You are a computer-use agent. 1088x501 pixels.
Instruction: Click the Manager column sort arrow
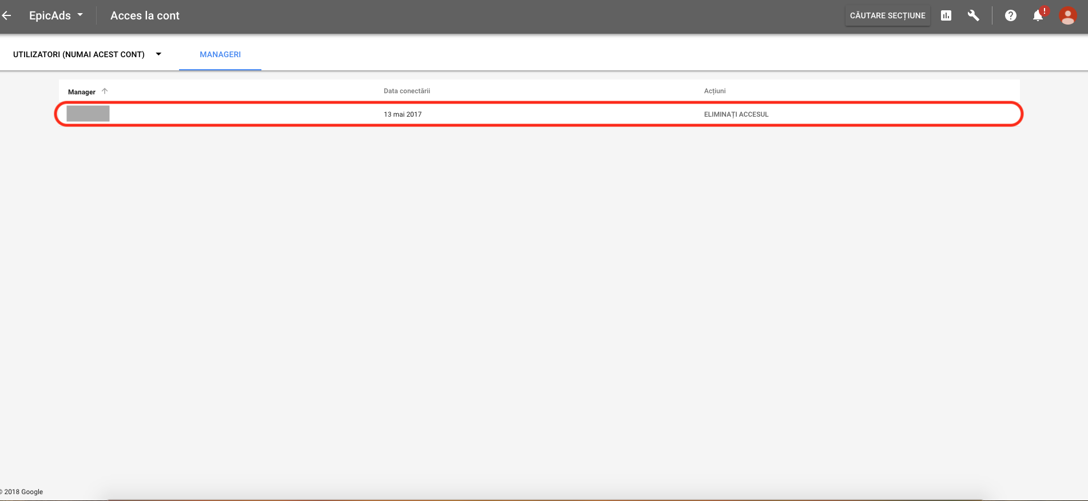click(105, 91)
